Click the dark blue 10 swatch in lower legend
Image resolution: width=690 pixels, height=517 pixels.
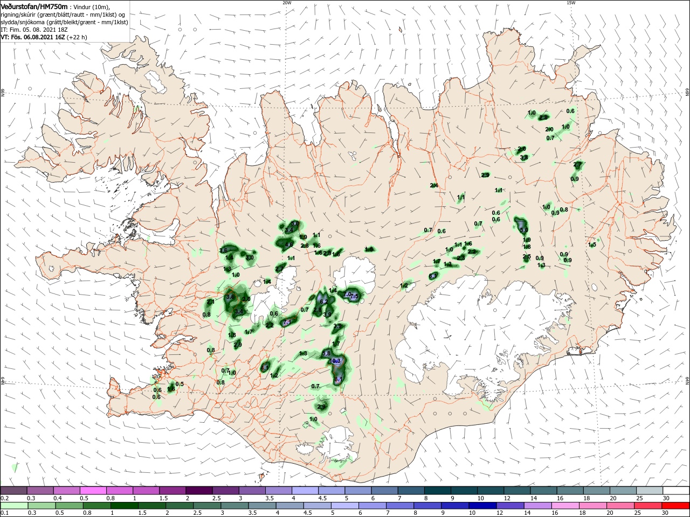tap(481, 506)
